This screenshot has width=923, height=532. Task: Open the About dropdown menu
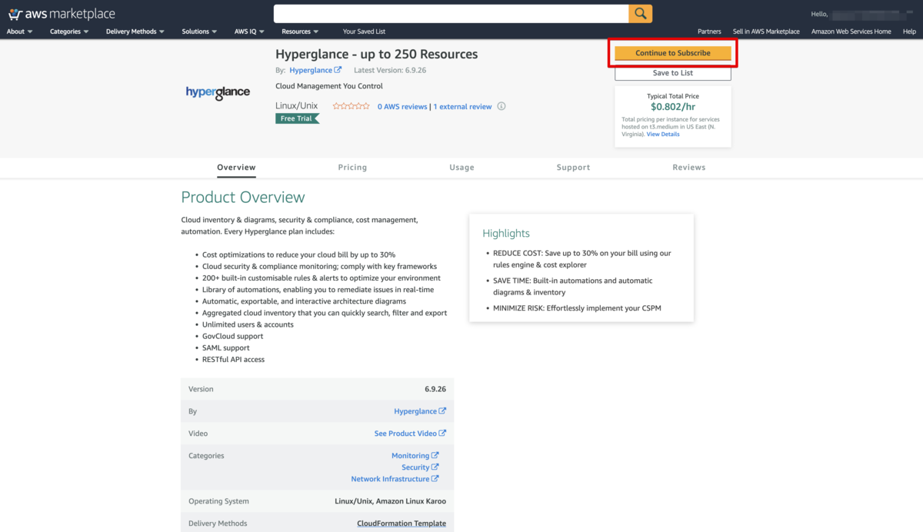point(18,32)
